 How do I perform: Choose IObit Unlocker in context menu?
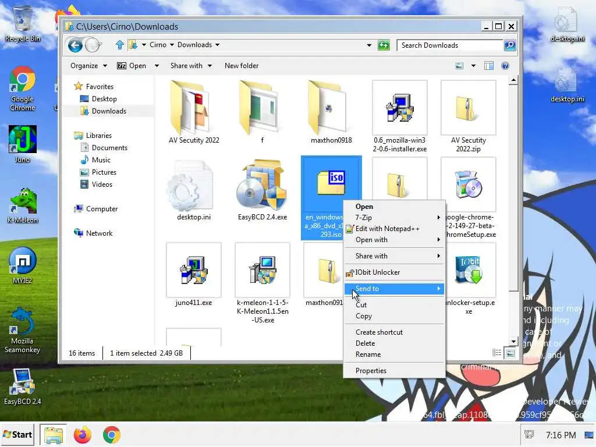click(x=394, y=272)
